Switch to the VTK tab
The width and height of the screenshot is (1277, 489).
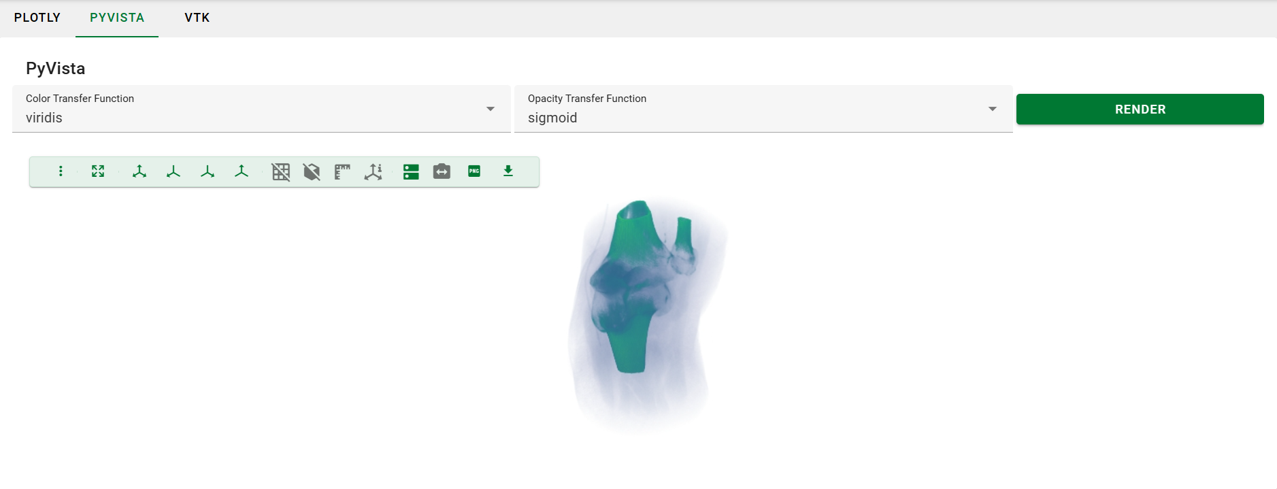[197, 18]
